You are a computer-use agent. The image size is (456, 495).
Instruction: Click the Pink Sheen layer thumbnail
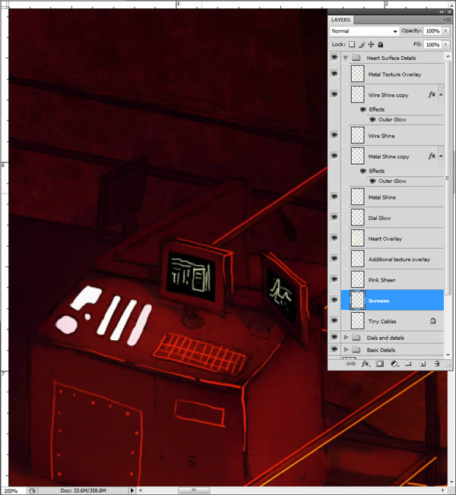(357, 279)
